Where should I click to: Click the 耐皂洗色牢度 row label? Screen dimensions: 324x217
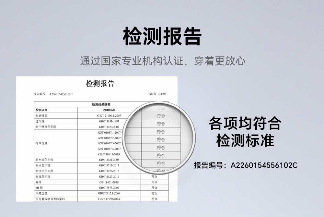pos(44,160)
